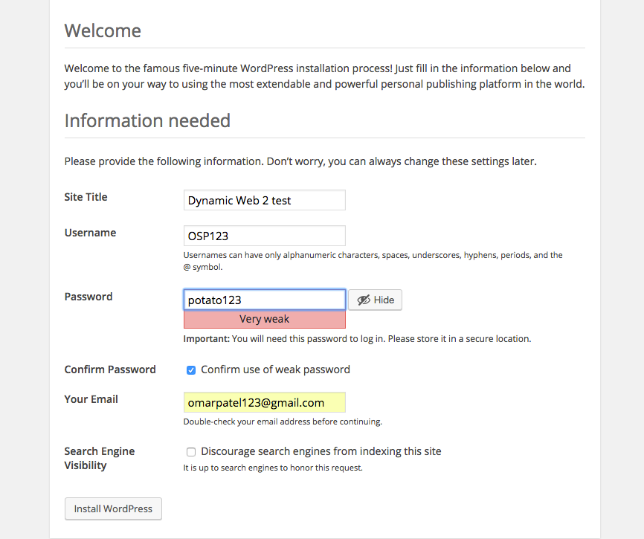644x539 pixels.
Task: Click the Username label
Action: point(91,233)
